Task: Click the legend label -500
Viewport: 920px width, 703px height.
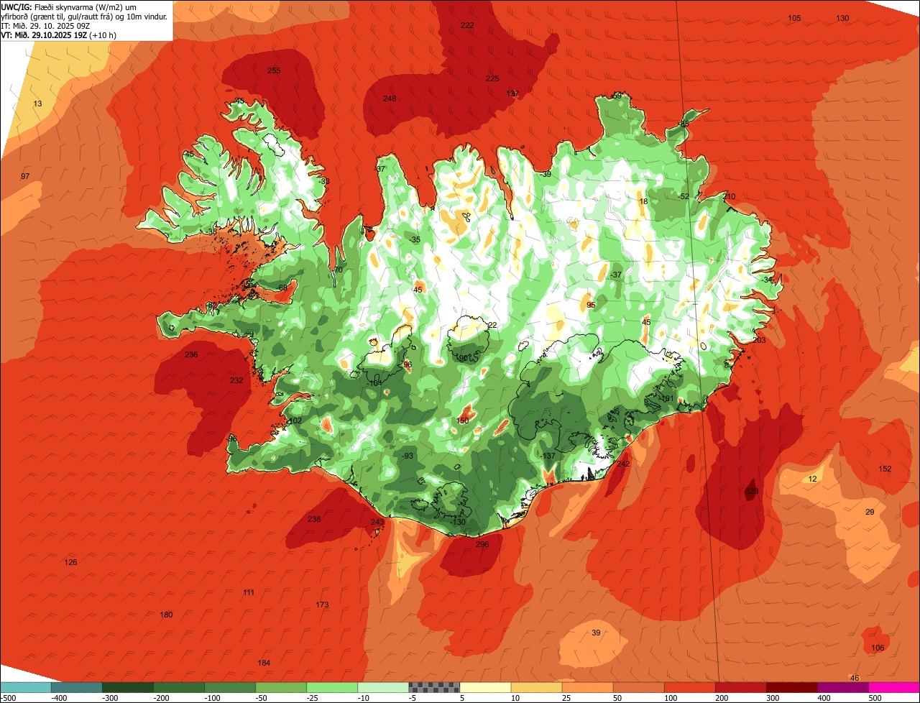Action: pyautogui.click(x=8, y=698)
